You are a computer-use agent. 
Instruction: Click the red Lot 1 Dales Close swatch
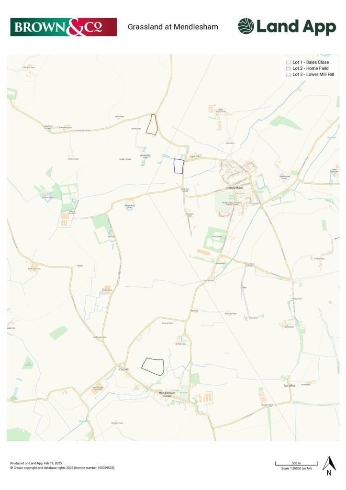288,63
